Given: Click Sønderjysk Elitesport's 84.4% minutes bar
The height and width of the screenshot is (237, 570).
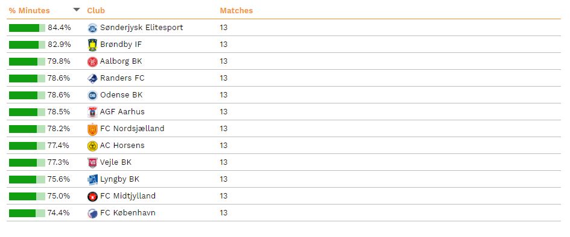Looking at the screenshot, I should click(27, 28).
